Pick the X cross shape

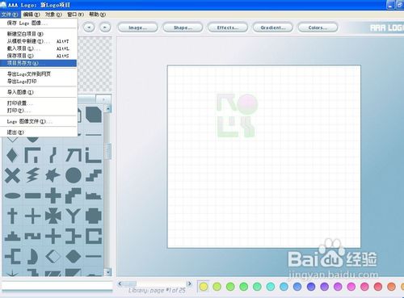(x=12, y=175)
